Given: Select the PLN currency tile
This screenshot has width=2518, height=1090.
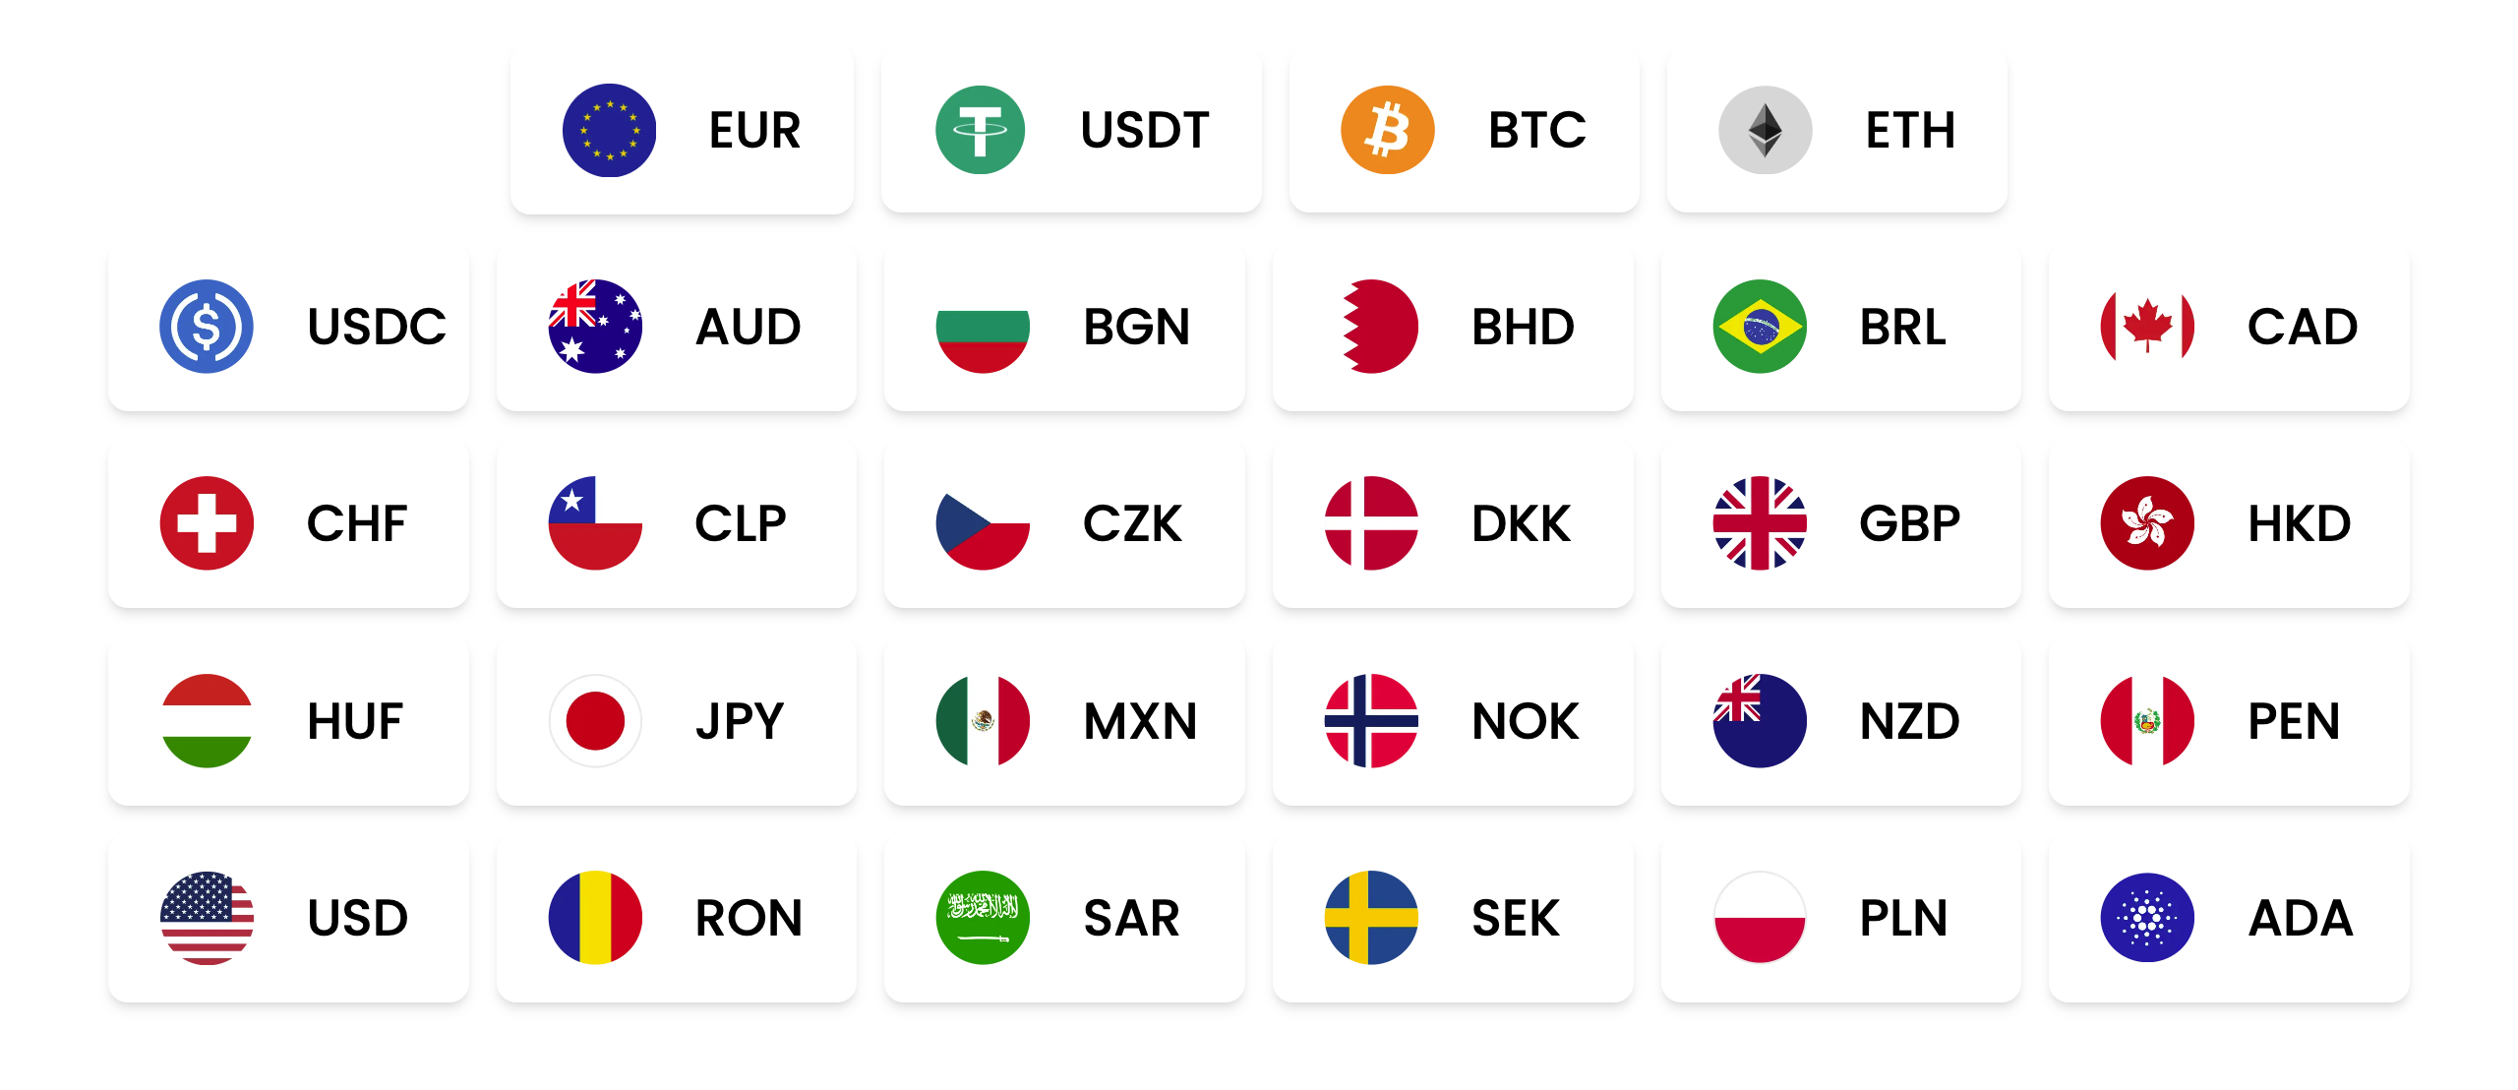Looking at the screenshot, I should click(x=1840, y=919).
